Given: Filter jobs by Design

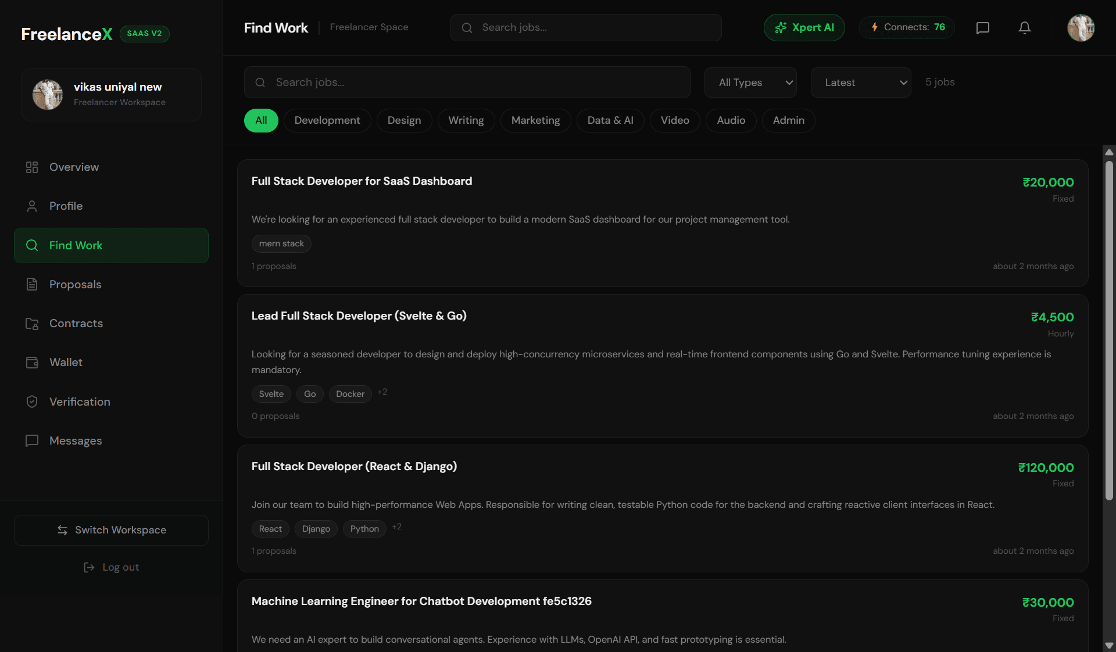Looking at the screenshot, I should point(404,120).
